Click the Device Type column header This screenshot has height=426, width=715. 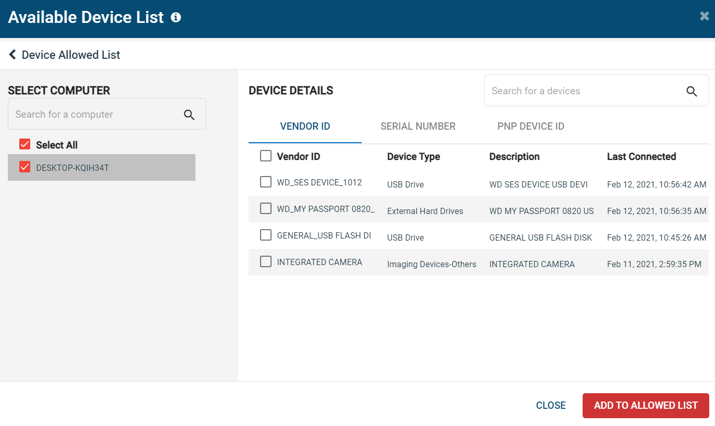[x=413, y=157]
